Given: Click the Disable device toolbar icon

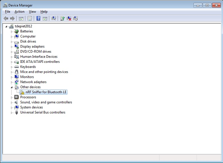Looking at the screenshot, I should point(75,18).
